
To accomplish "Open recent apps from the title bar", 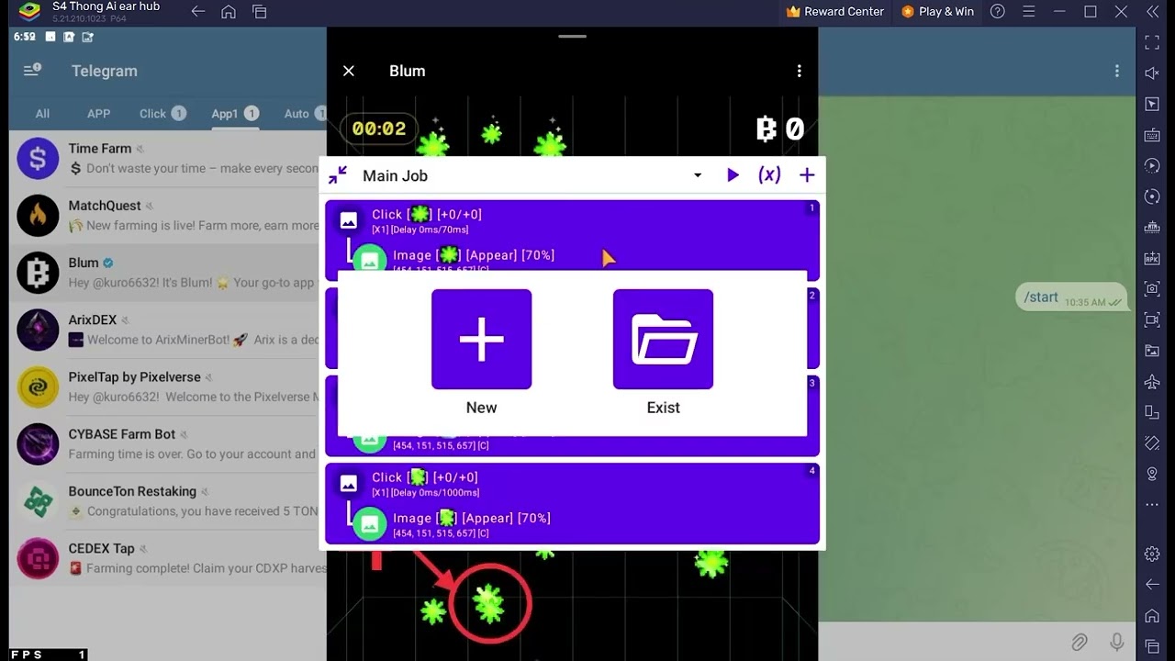I will pyautogui.click(x=260, y=12).
